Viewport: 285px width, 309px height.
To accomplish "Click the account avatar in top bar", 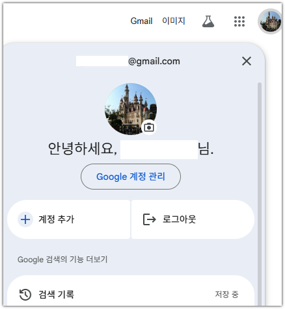I will (271, 21).
